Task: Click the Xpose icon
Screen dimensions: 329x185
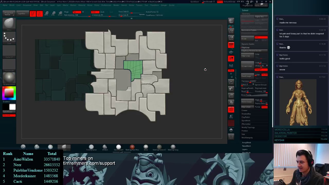Action: (x=231, y=136)
